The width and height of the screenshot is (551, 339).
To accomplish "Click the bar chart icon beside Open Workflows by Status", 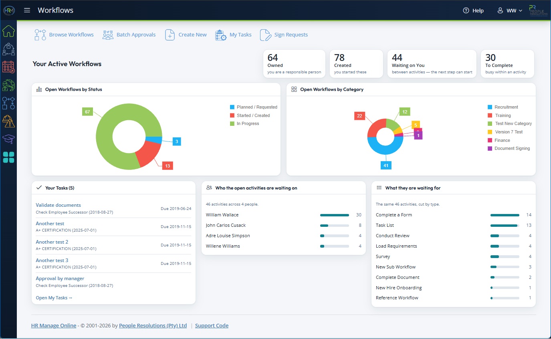I will pos(39,89).
